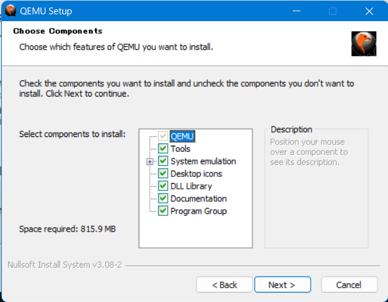The width and height of the screenshot is (388, 302).
Task: Uncheck the Tools component checkbox
Action: coord(163,149)
